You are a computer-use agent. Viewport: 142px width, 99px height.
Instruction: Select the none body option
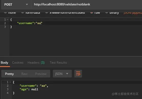pos(10,13)
